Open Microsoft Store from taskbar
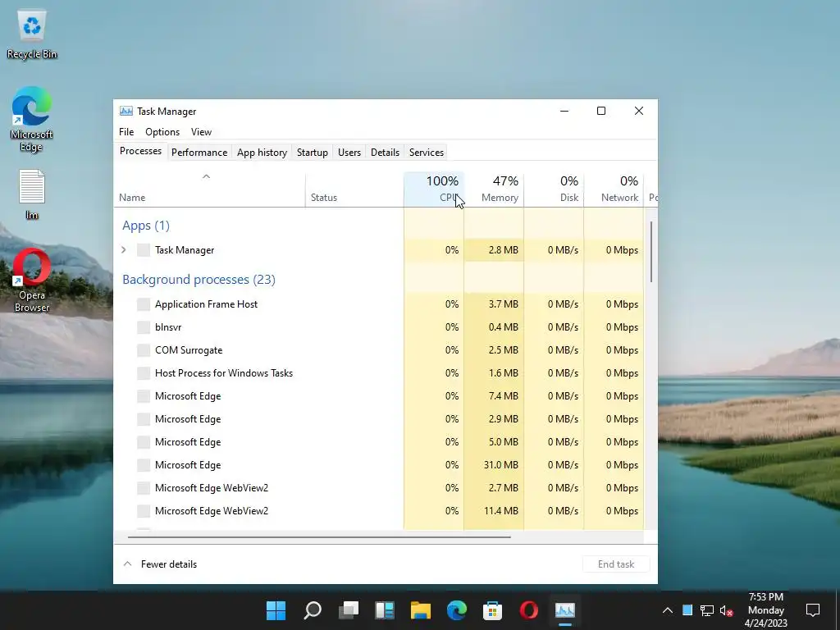Image resolution: width=840 pixels, height=630 pixels. [x=492, y=610]
